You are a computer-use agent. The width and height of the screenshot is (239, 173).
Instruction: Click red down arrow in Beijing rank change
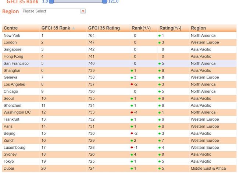coord(132,134)
